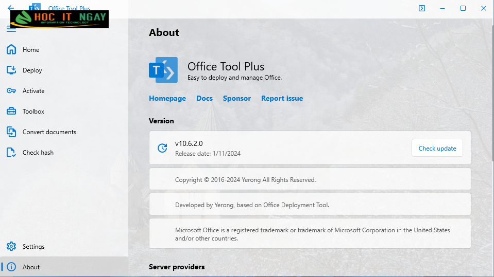The image size is (494, 277).
Task: Maximize the Office Tool Plus window
Action: 463,9
